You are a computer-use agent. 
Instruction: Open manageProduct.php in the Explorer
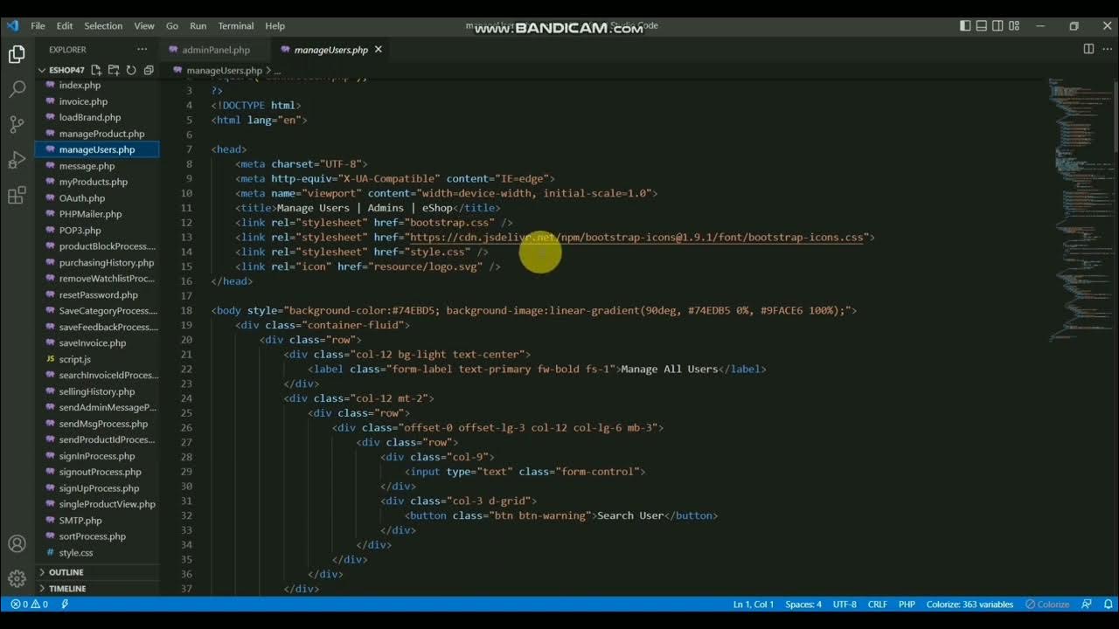(101, 134)
